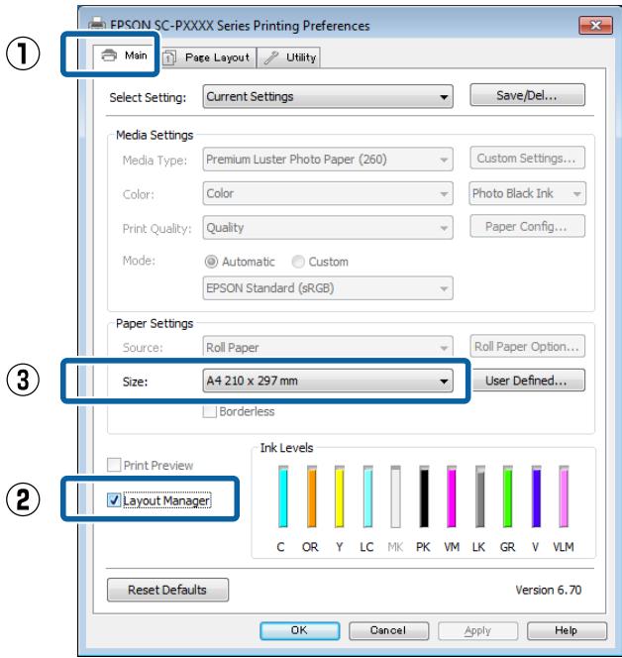Open the Media Type dropdown
This screenshot has width=622, height=658.
click(x=328, y=160)
